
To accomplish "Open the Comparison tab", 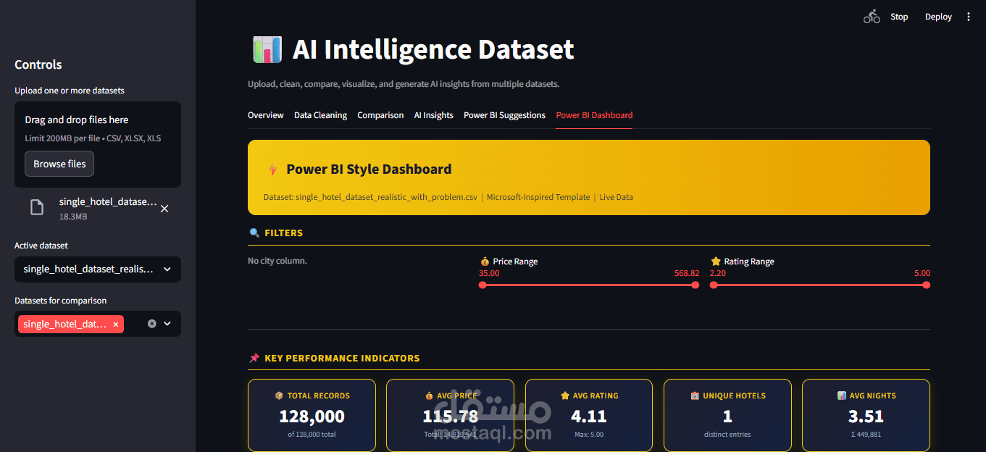I will coord(380,115).
